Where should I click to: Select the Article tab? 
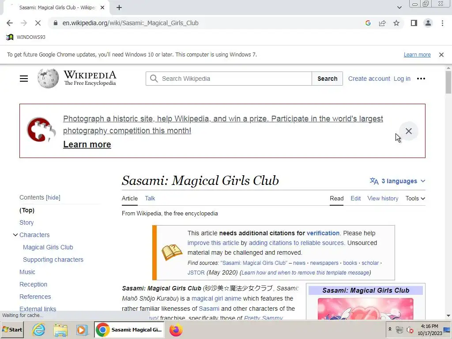130,198
